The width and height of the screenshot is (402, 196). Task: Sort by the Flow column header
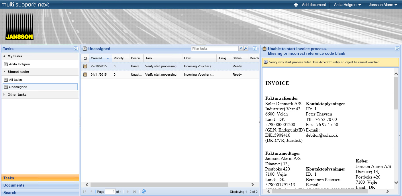(x=199, y=58)
